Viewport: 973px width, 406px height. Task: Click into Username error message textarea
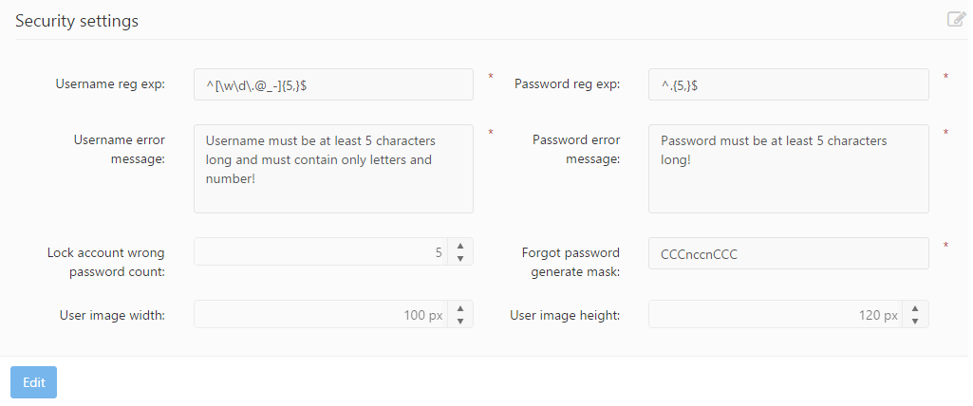[332, 169]
